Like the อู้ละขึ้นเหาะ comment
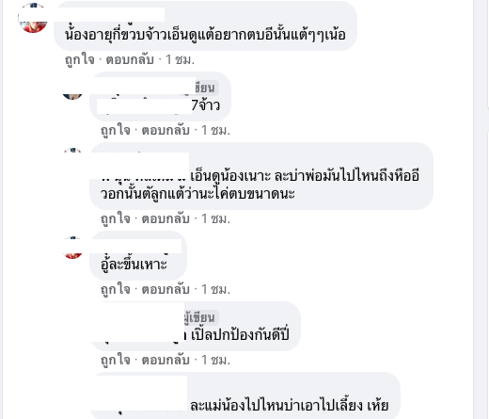Image resolution: width=489 pixels, height=419 pixels. [x=116, y=289]
